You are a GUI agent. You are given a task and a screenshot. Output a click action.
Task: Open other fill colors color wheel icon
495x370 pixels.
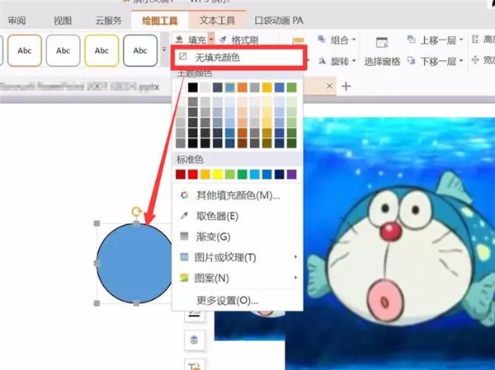click(184, 195)
